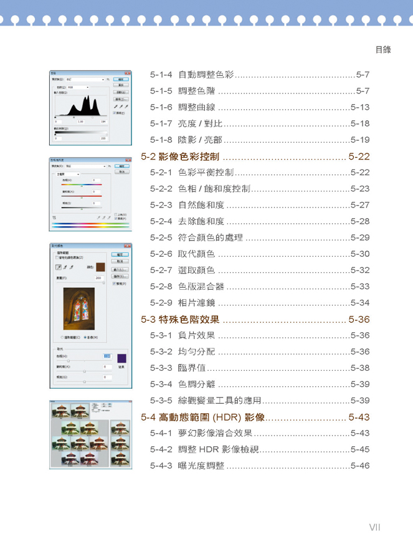Click preset options icon in Hue/Saturation dialog
The image size is (413, 554).
pos(110,167)
